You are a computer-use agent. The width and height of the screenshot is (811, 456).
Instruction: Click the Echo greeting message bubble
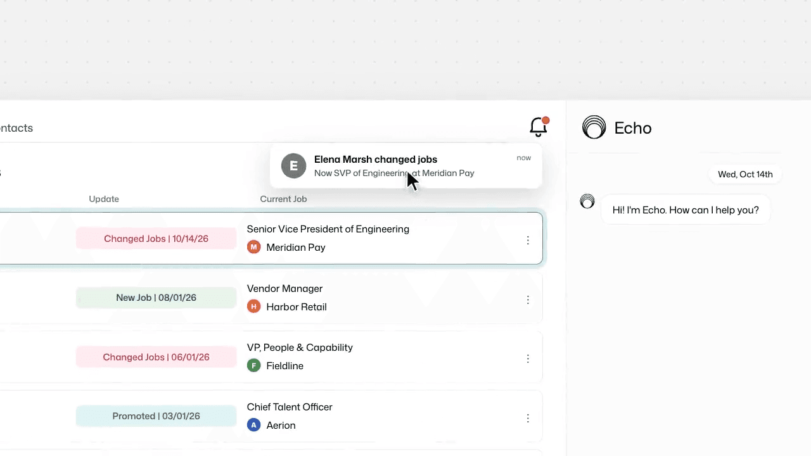click(686, 210)
